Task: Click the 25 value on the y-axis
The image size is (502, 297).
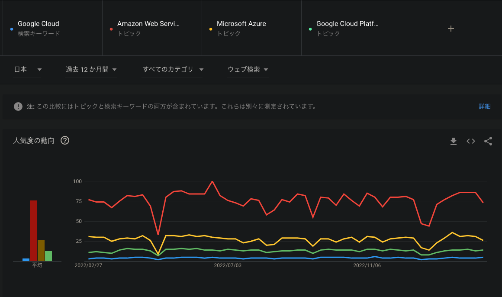Action: 79,241
